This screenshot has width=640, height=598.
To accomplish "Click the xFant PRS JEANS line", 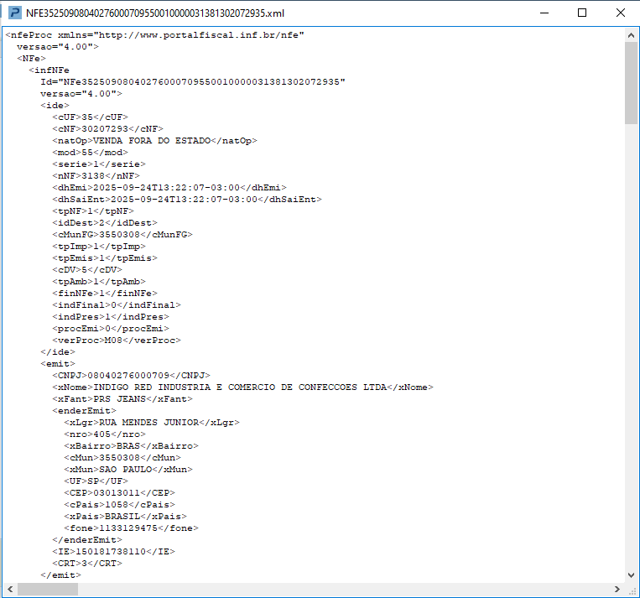I will (x=122, y=399).
